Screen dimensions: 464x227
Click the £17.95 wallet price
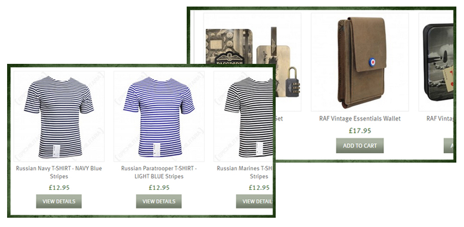point(360,130)
